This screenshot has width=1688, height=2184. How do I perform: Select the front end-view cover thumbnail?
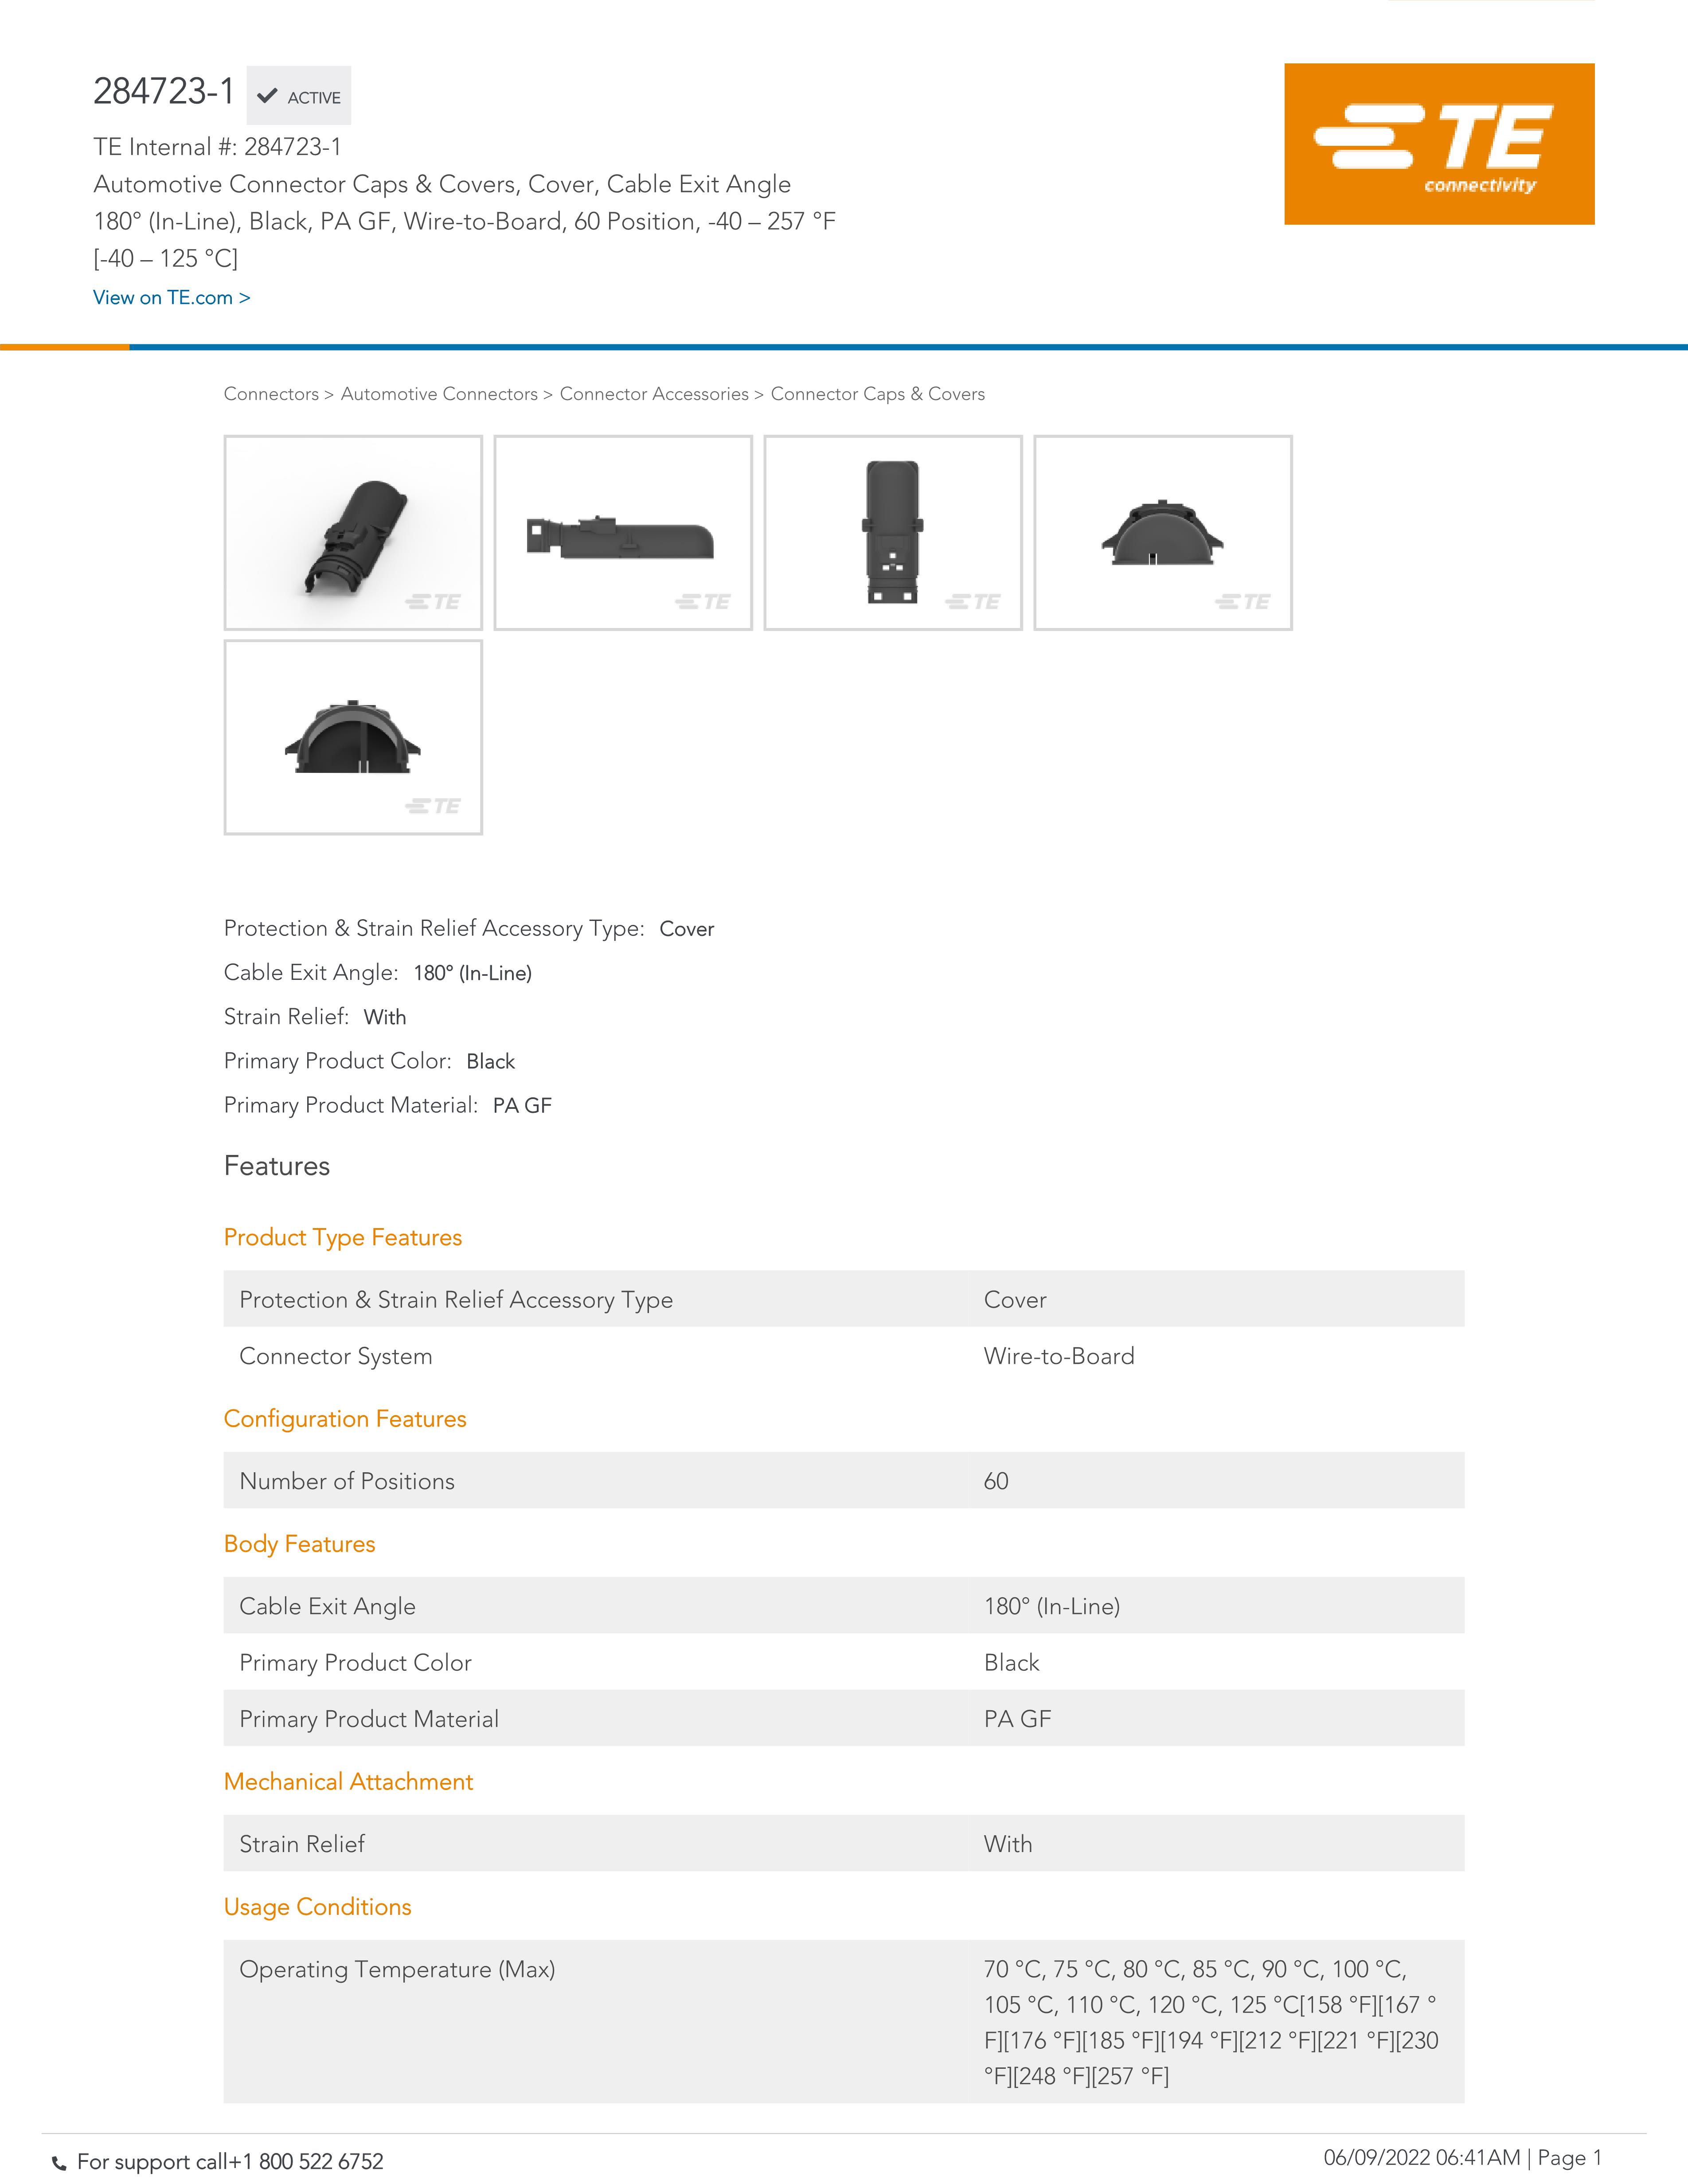pyautogui.click(x=1163, y=532)
